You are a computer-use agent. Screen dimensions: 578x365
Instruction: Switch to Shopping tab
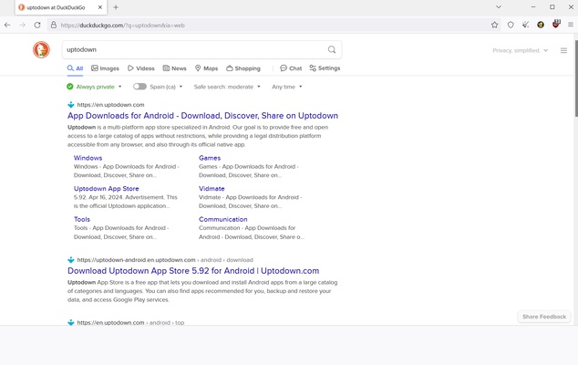coord(243,68)
